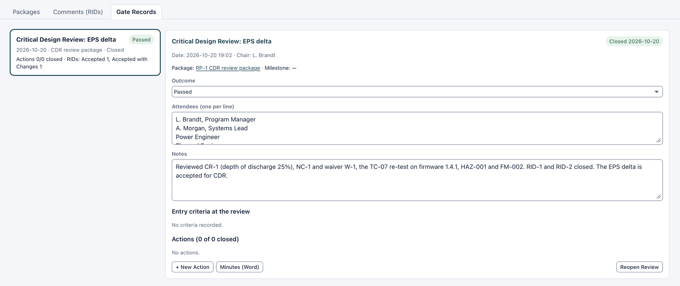Click inside the Notes text area
The height and width of the screenshot is (286, 680).
point(417,180)
